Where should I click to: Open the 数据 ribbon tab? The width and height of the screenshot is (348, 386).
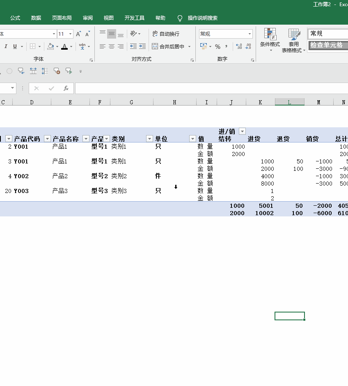[x=36, y=18]
